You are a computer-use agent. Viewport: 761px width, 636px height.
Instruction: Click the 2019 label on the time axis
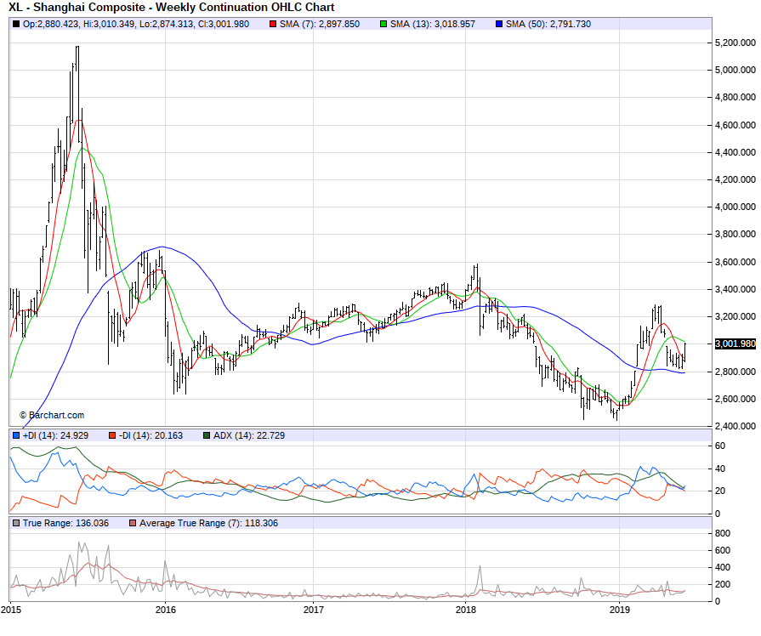pos(619,610)
